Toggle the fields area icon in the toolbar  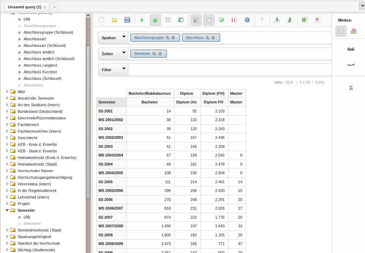[168, 20]
